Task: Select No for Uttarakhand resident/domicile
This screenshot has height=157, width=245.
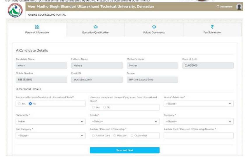Action: click(x=30, y=104)
